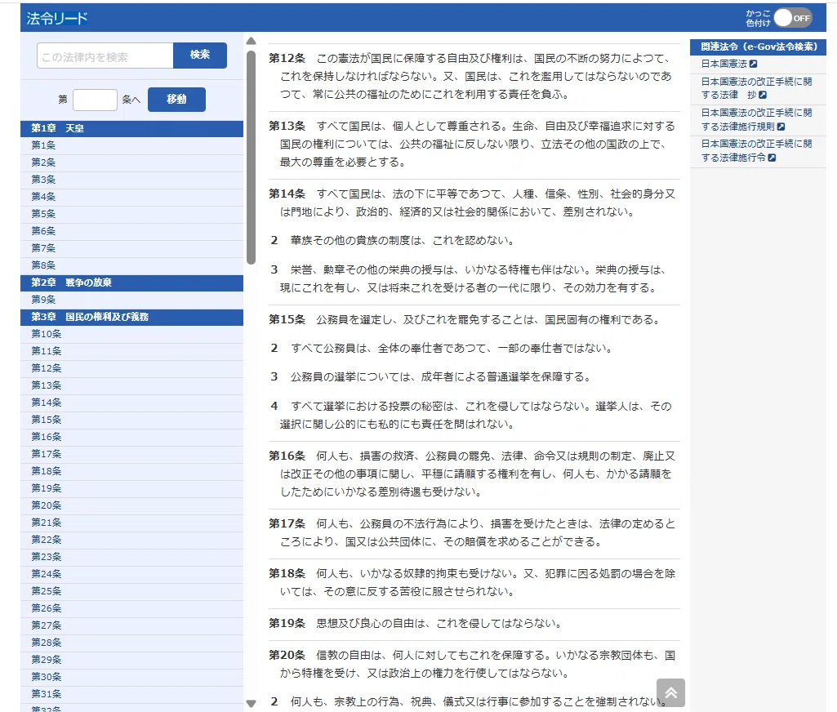
Task: Open 日本国憲法の改正手続に関する法律施行令 link
Action: 756,150
